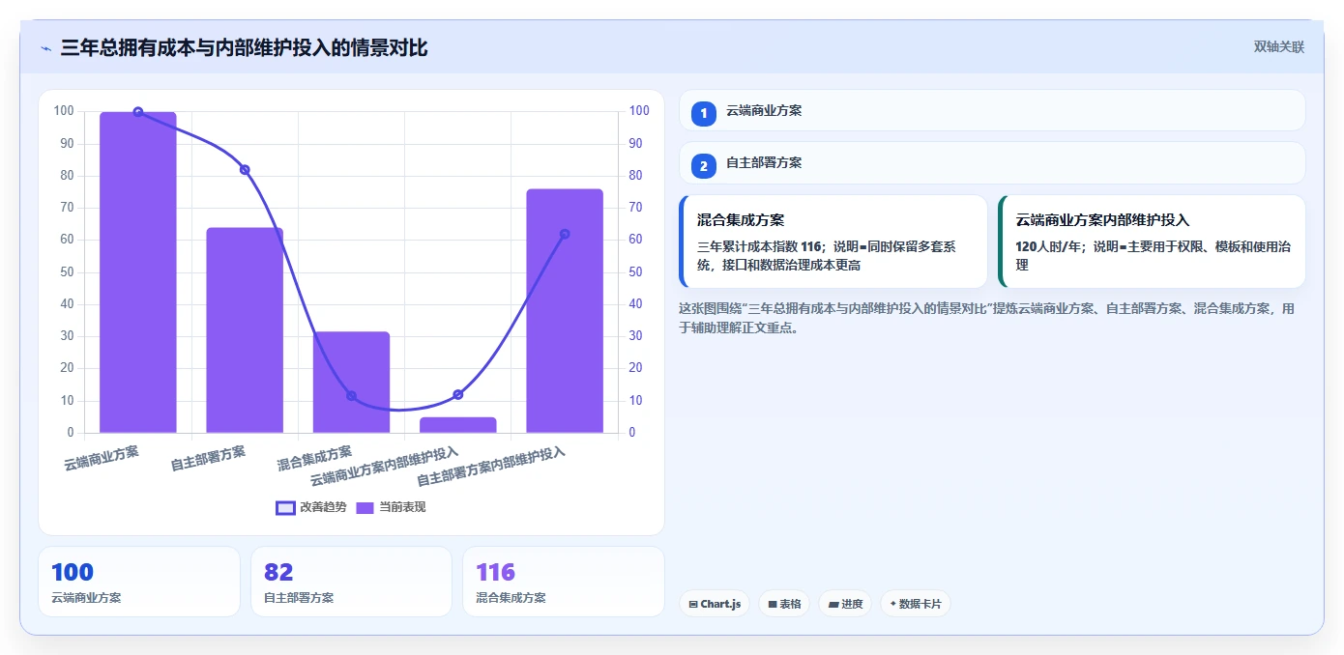Click the short 云端商业方案内部维护投入 bar
The image size is (1344, 655).
pyautogui.click(x=458, y=425)
